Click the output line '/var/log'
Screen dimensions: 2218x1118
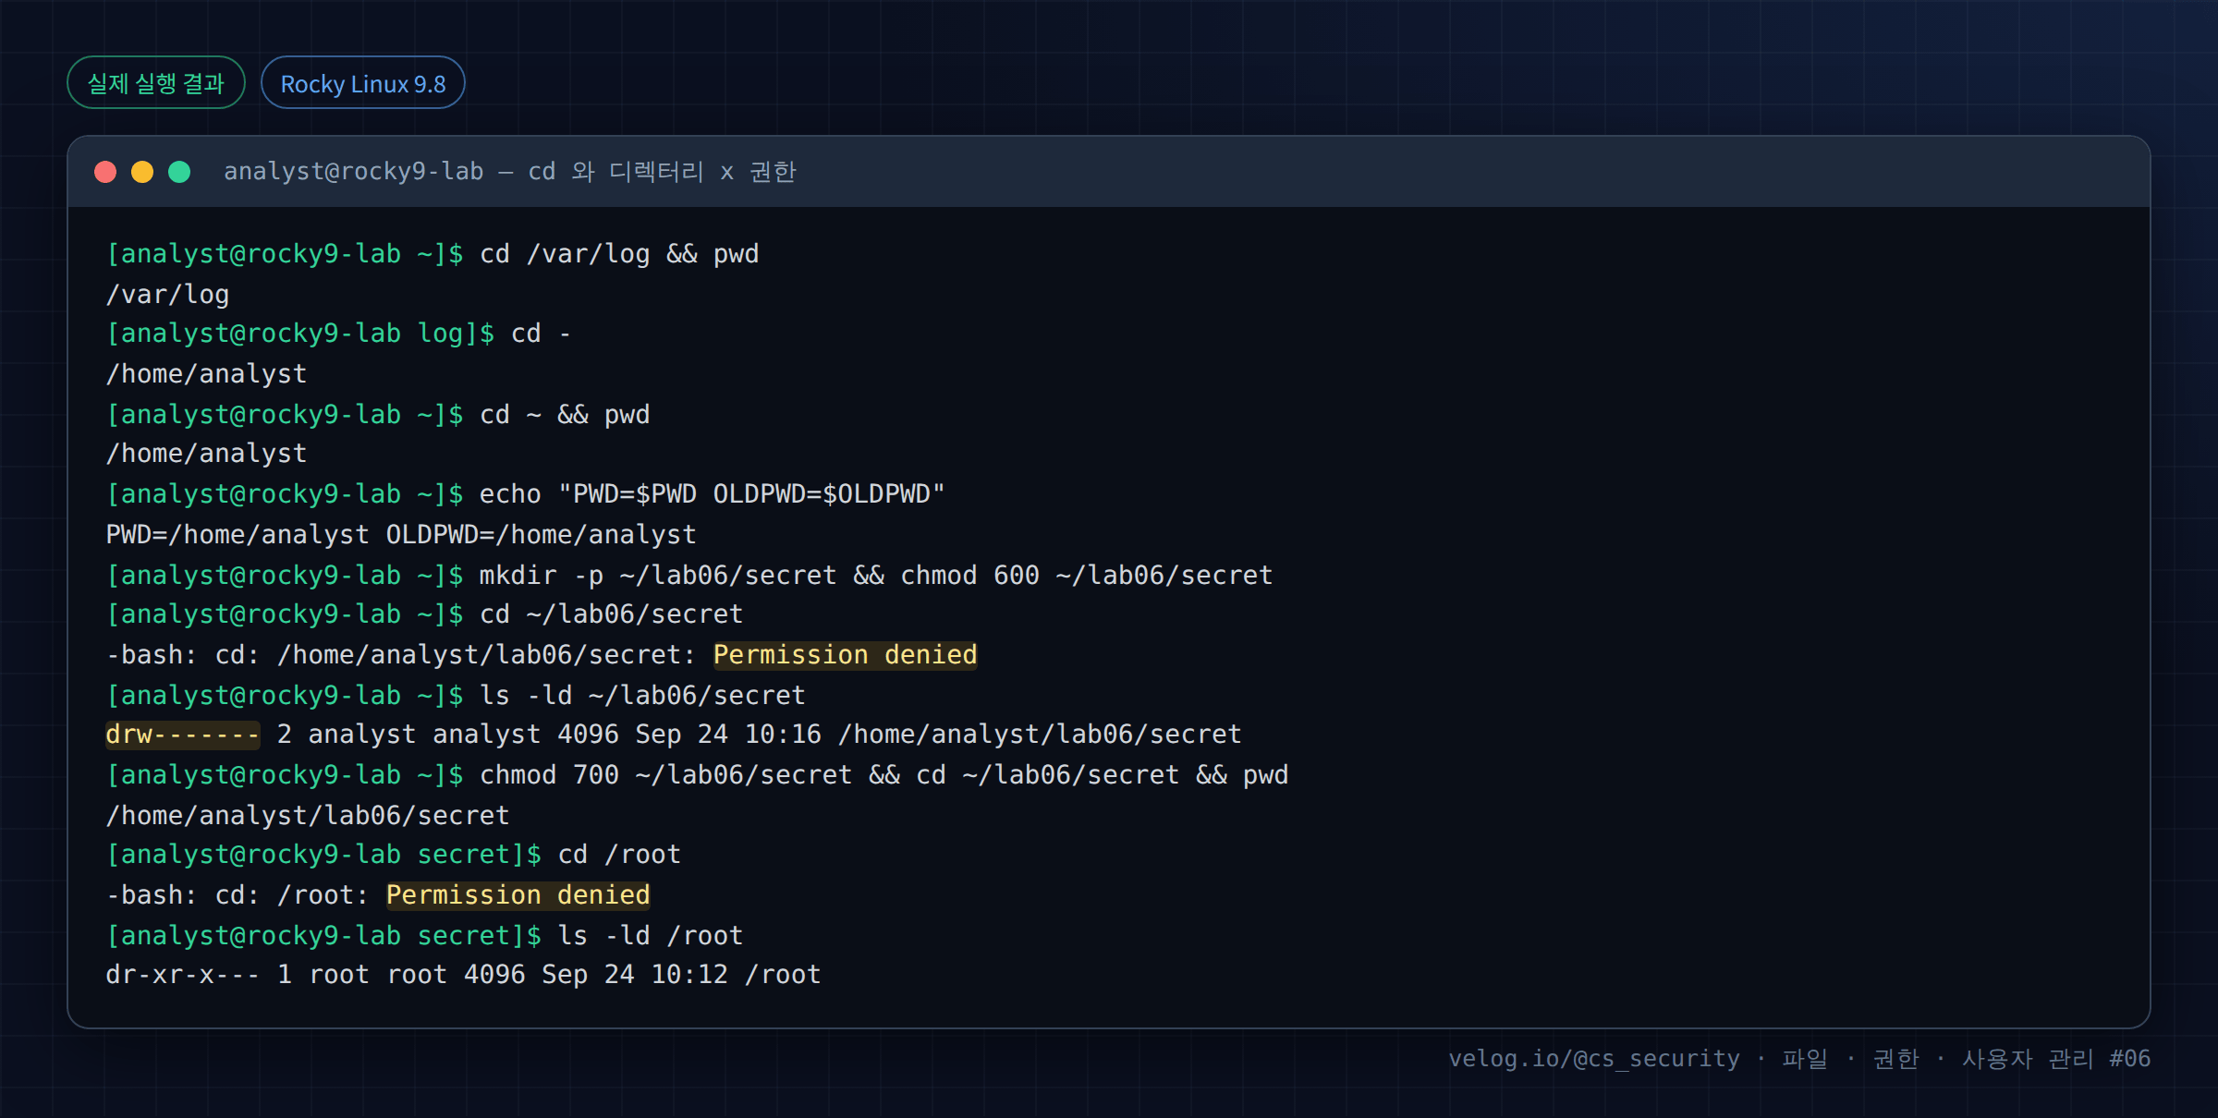tap(167, 295)
